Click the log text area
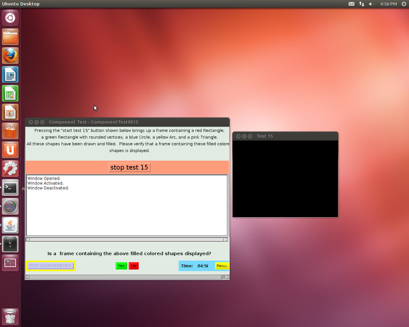The height and width of the screenshot is (327, 409). 127,208
